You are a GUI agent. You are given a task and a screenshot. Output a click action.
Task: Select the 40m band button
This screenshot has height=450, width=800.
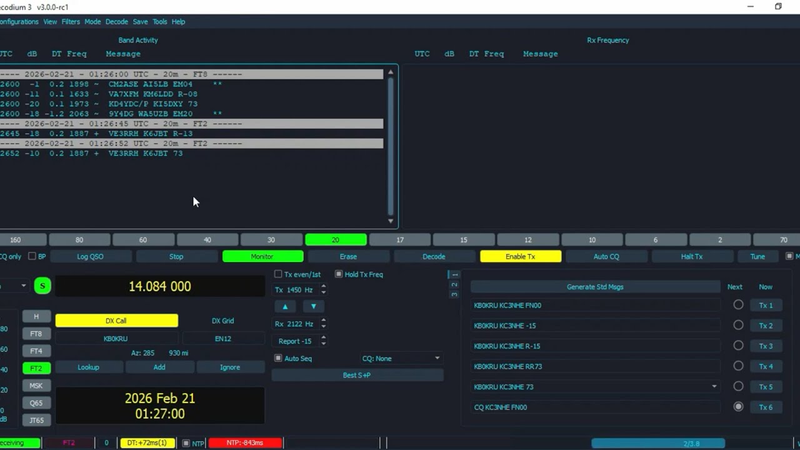point(207,239)
